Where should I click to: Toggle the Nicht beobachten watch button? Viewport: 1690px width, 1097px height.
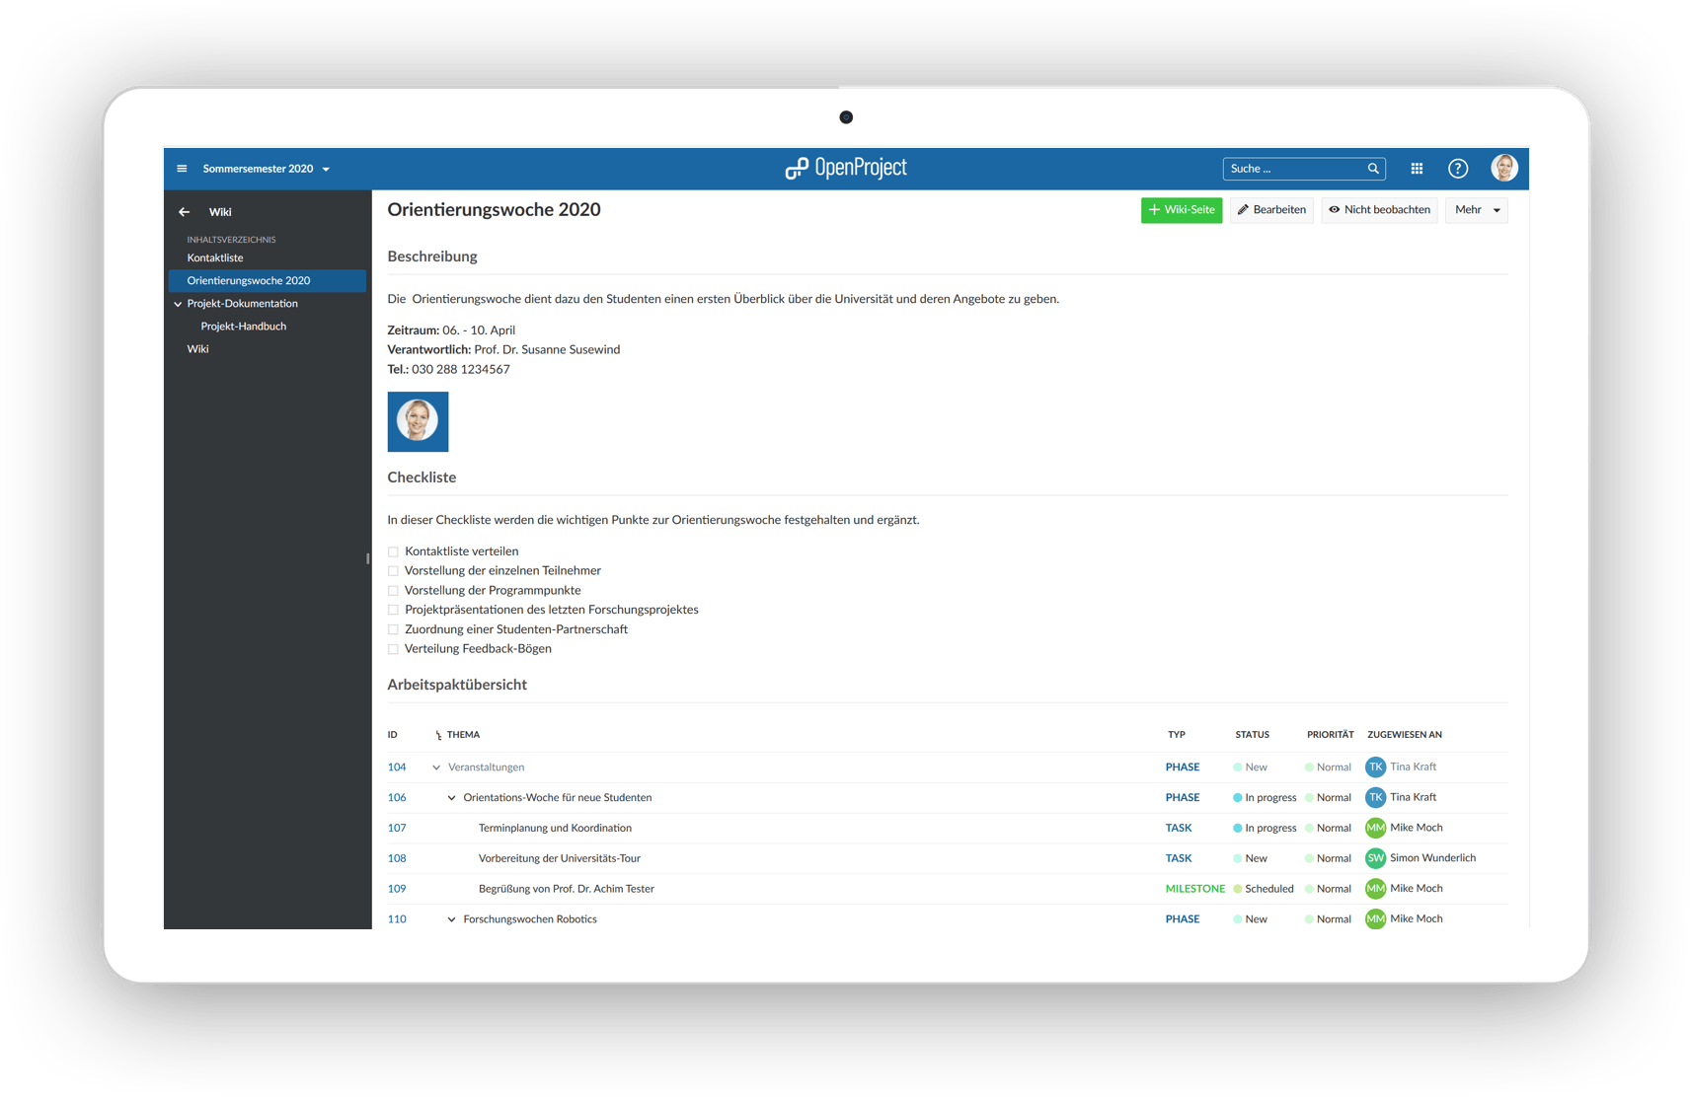tap(1379, 210)
